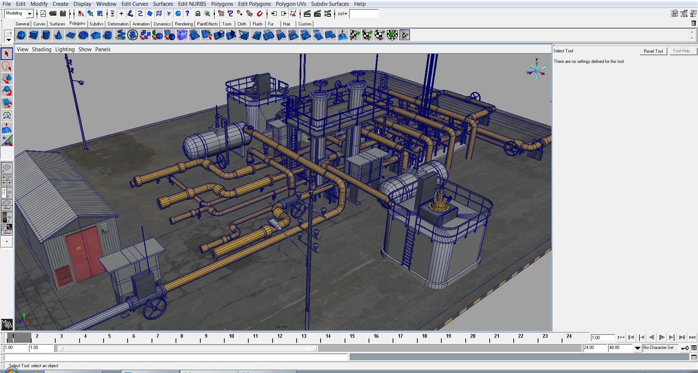Click the polygon cone shelf icon
Viewport: 698px width, 373px height.
point(58,35)
